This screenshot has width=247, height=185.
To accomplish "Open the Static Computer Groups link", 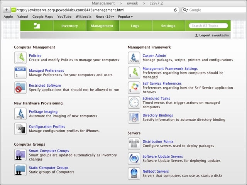I will point(49,168).
